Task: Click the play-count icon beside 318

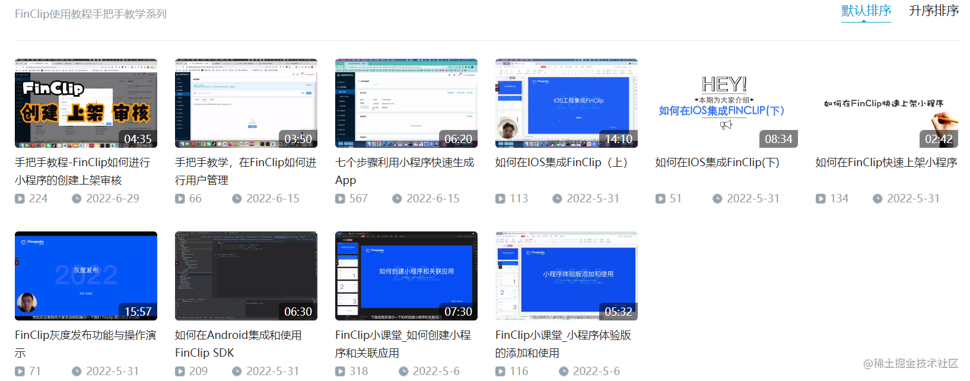Action: [340, 372]
